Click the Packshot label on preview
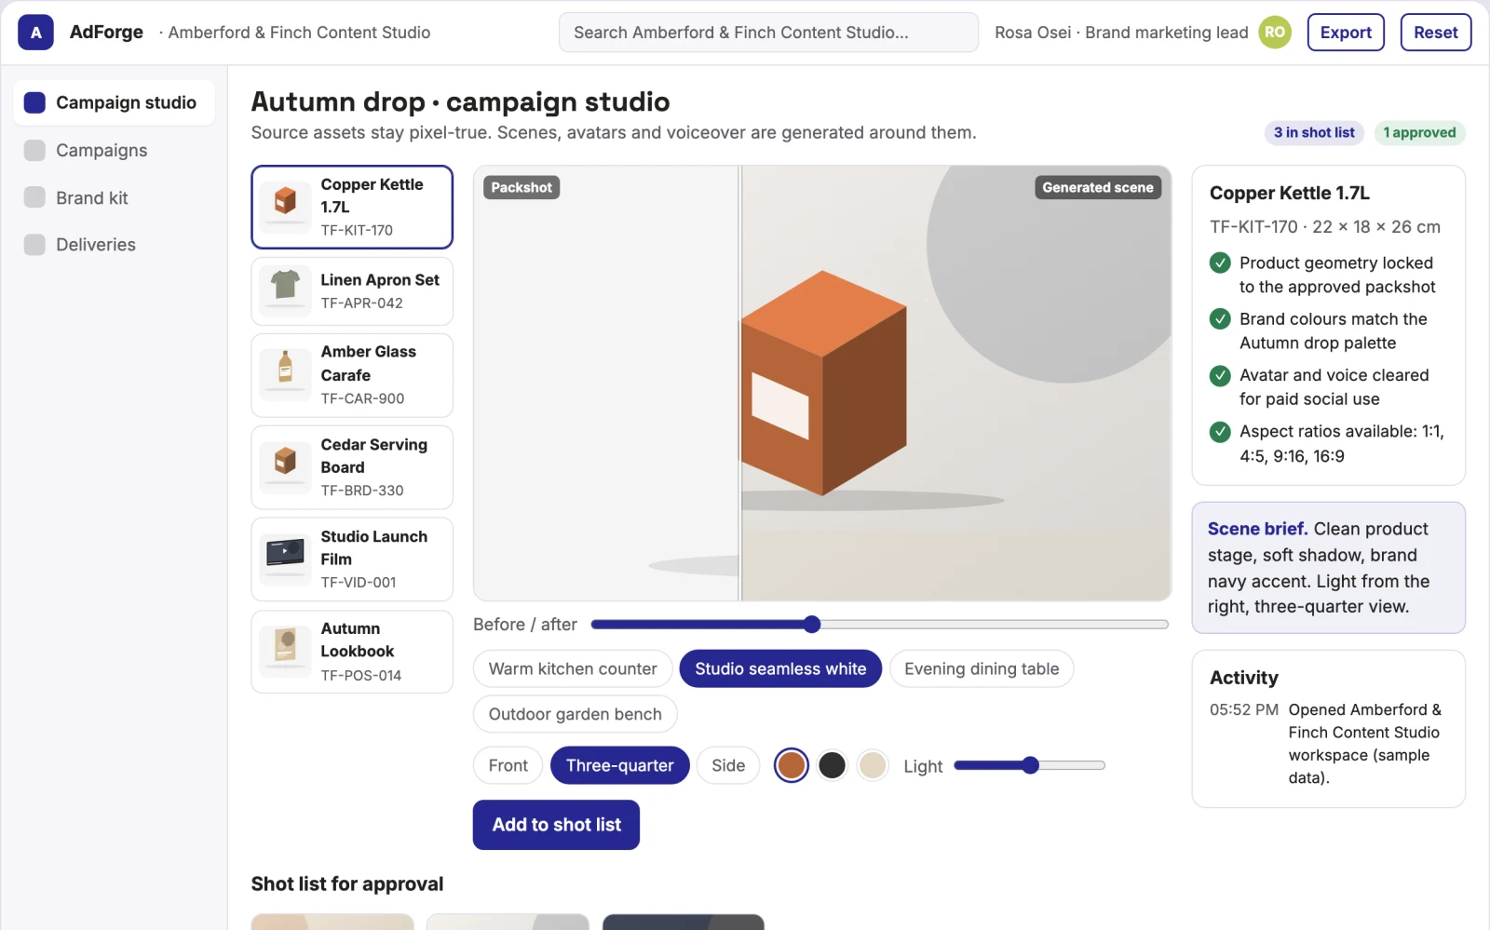This screenshot has height=930, width=1490. click(x=521, y=187)
